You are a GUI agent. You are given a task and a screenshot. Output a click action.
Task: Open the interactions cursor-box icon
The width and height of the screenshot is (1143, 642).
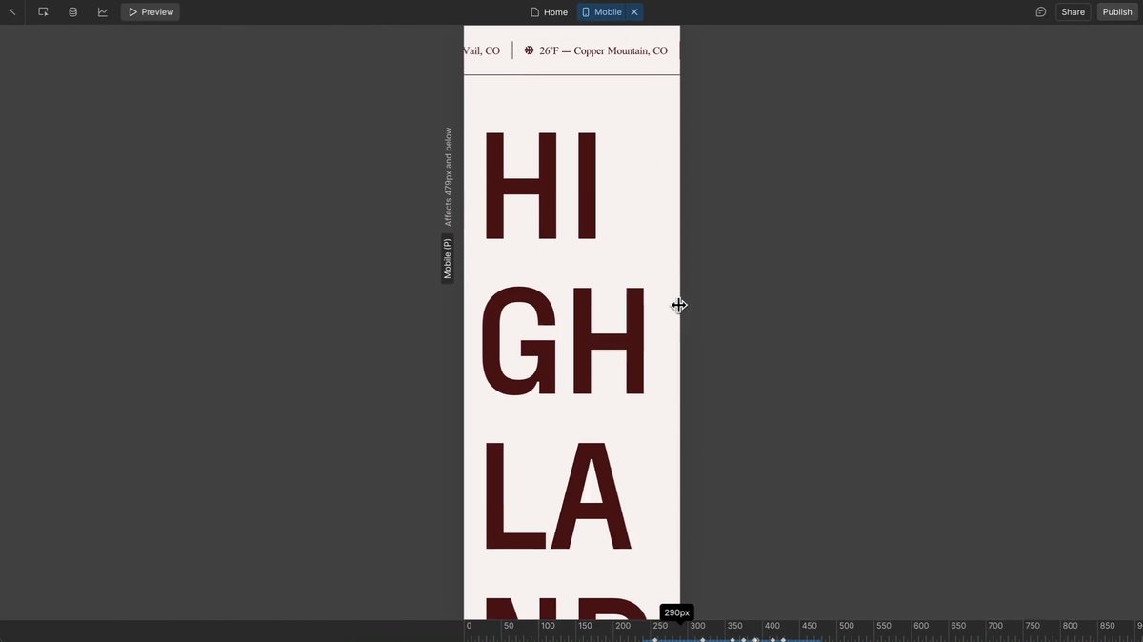coord(43,12)
